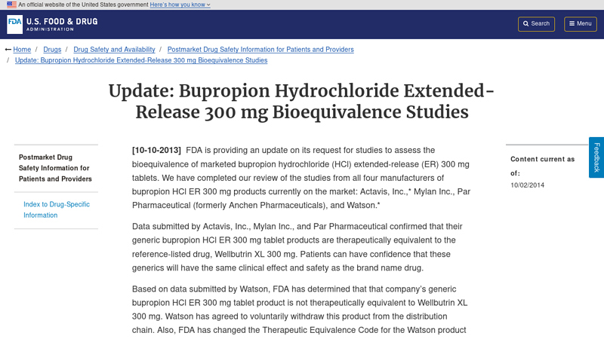The width and height of the screenshot is (604, 339).
Task: Click the US flag icon
Action: (x=11, y=5)
